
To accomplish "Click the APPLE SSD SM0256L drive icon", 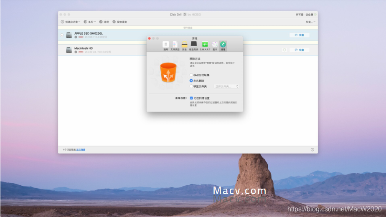I will 69,35.
